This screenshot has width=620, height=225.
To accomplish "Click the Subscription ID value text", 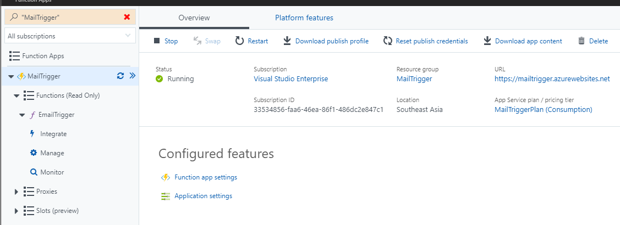I will 319,109.
